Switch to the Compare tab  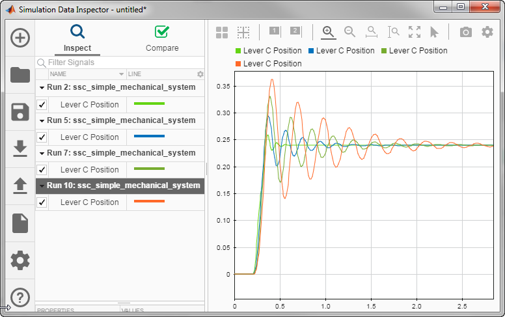(162, 38)
